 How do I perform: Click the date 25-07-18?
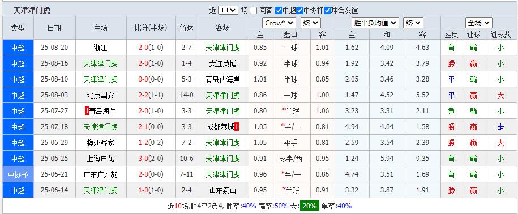[x=54, y=127]
